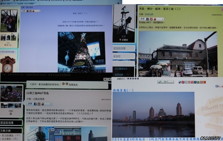Open Christmas tree photo
Screen dimensions: 223x141
(82, 52)
